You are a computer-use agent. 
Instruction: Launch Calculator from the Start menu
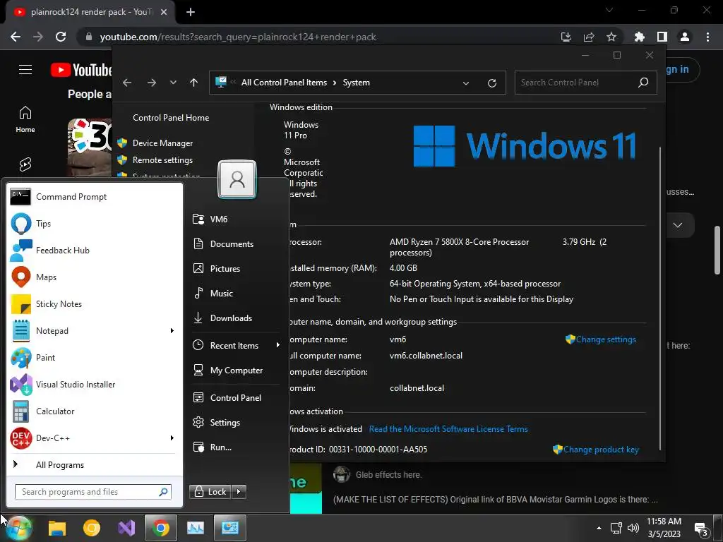point(95,411)
